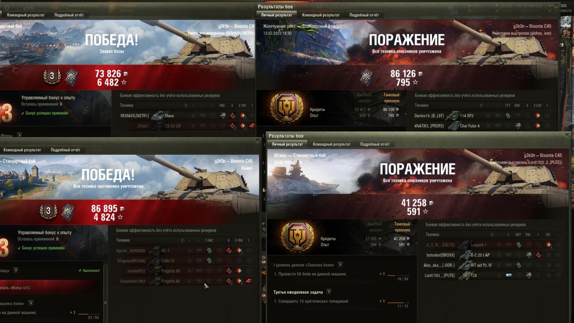Click the rank 3 badge beside 73 826 credits
The image size is (574, 323).
(52, 76)
